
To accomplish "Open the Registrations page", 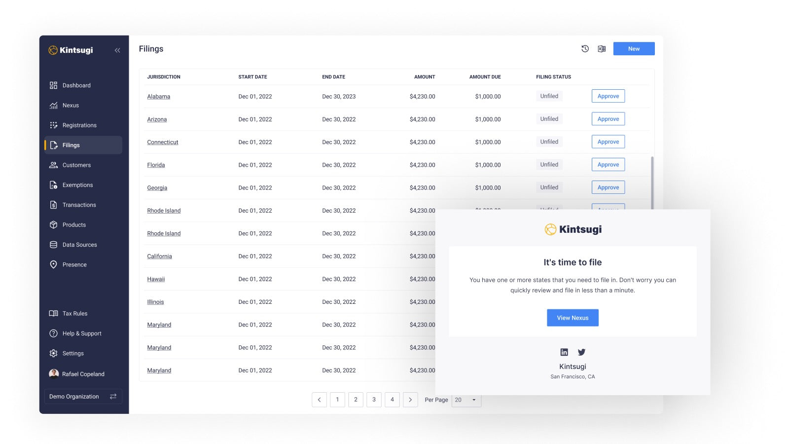I will [79, 125].
